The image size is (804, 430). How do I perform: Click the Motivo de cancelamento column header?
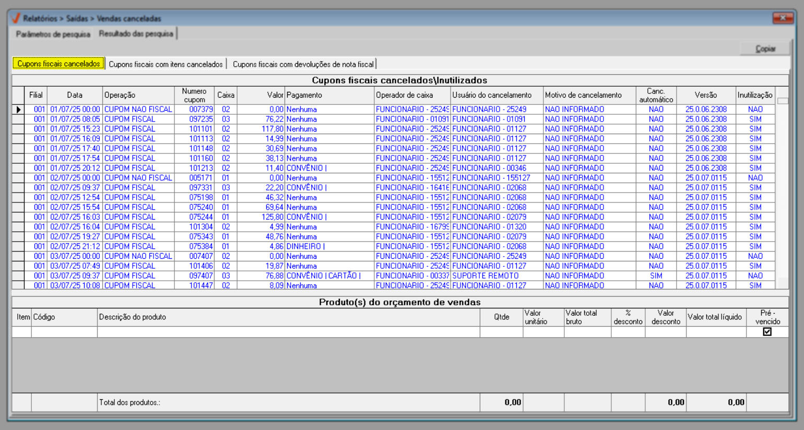589,95
